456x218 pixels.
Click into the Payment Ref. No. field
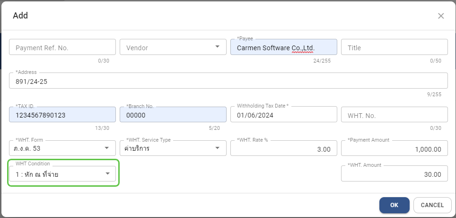click(62, 47)
